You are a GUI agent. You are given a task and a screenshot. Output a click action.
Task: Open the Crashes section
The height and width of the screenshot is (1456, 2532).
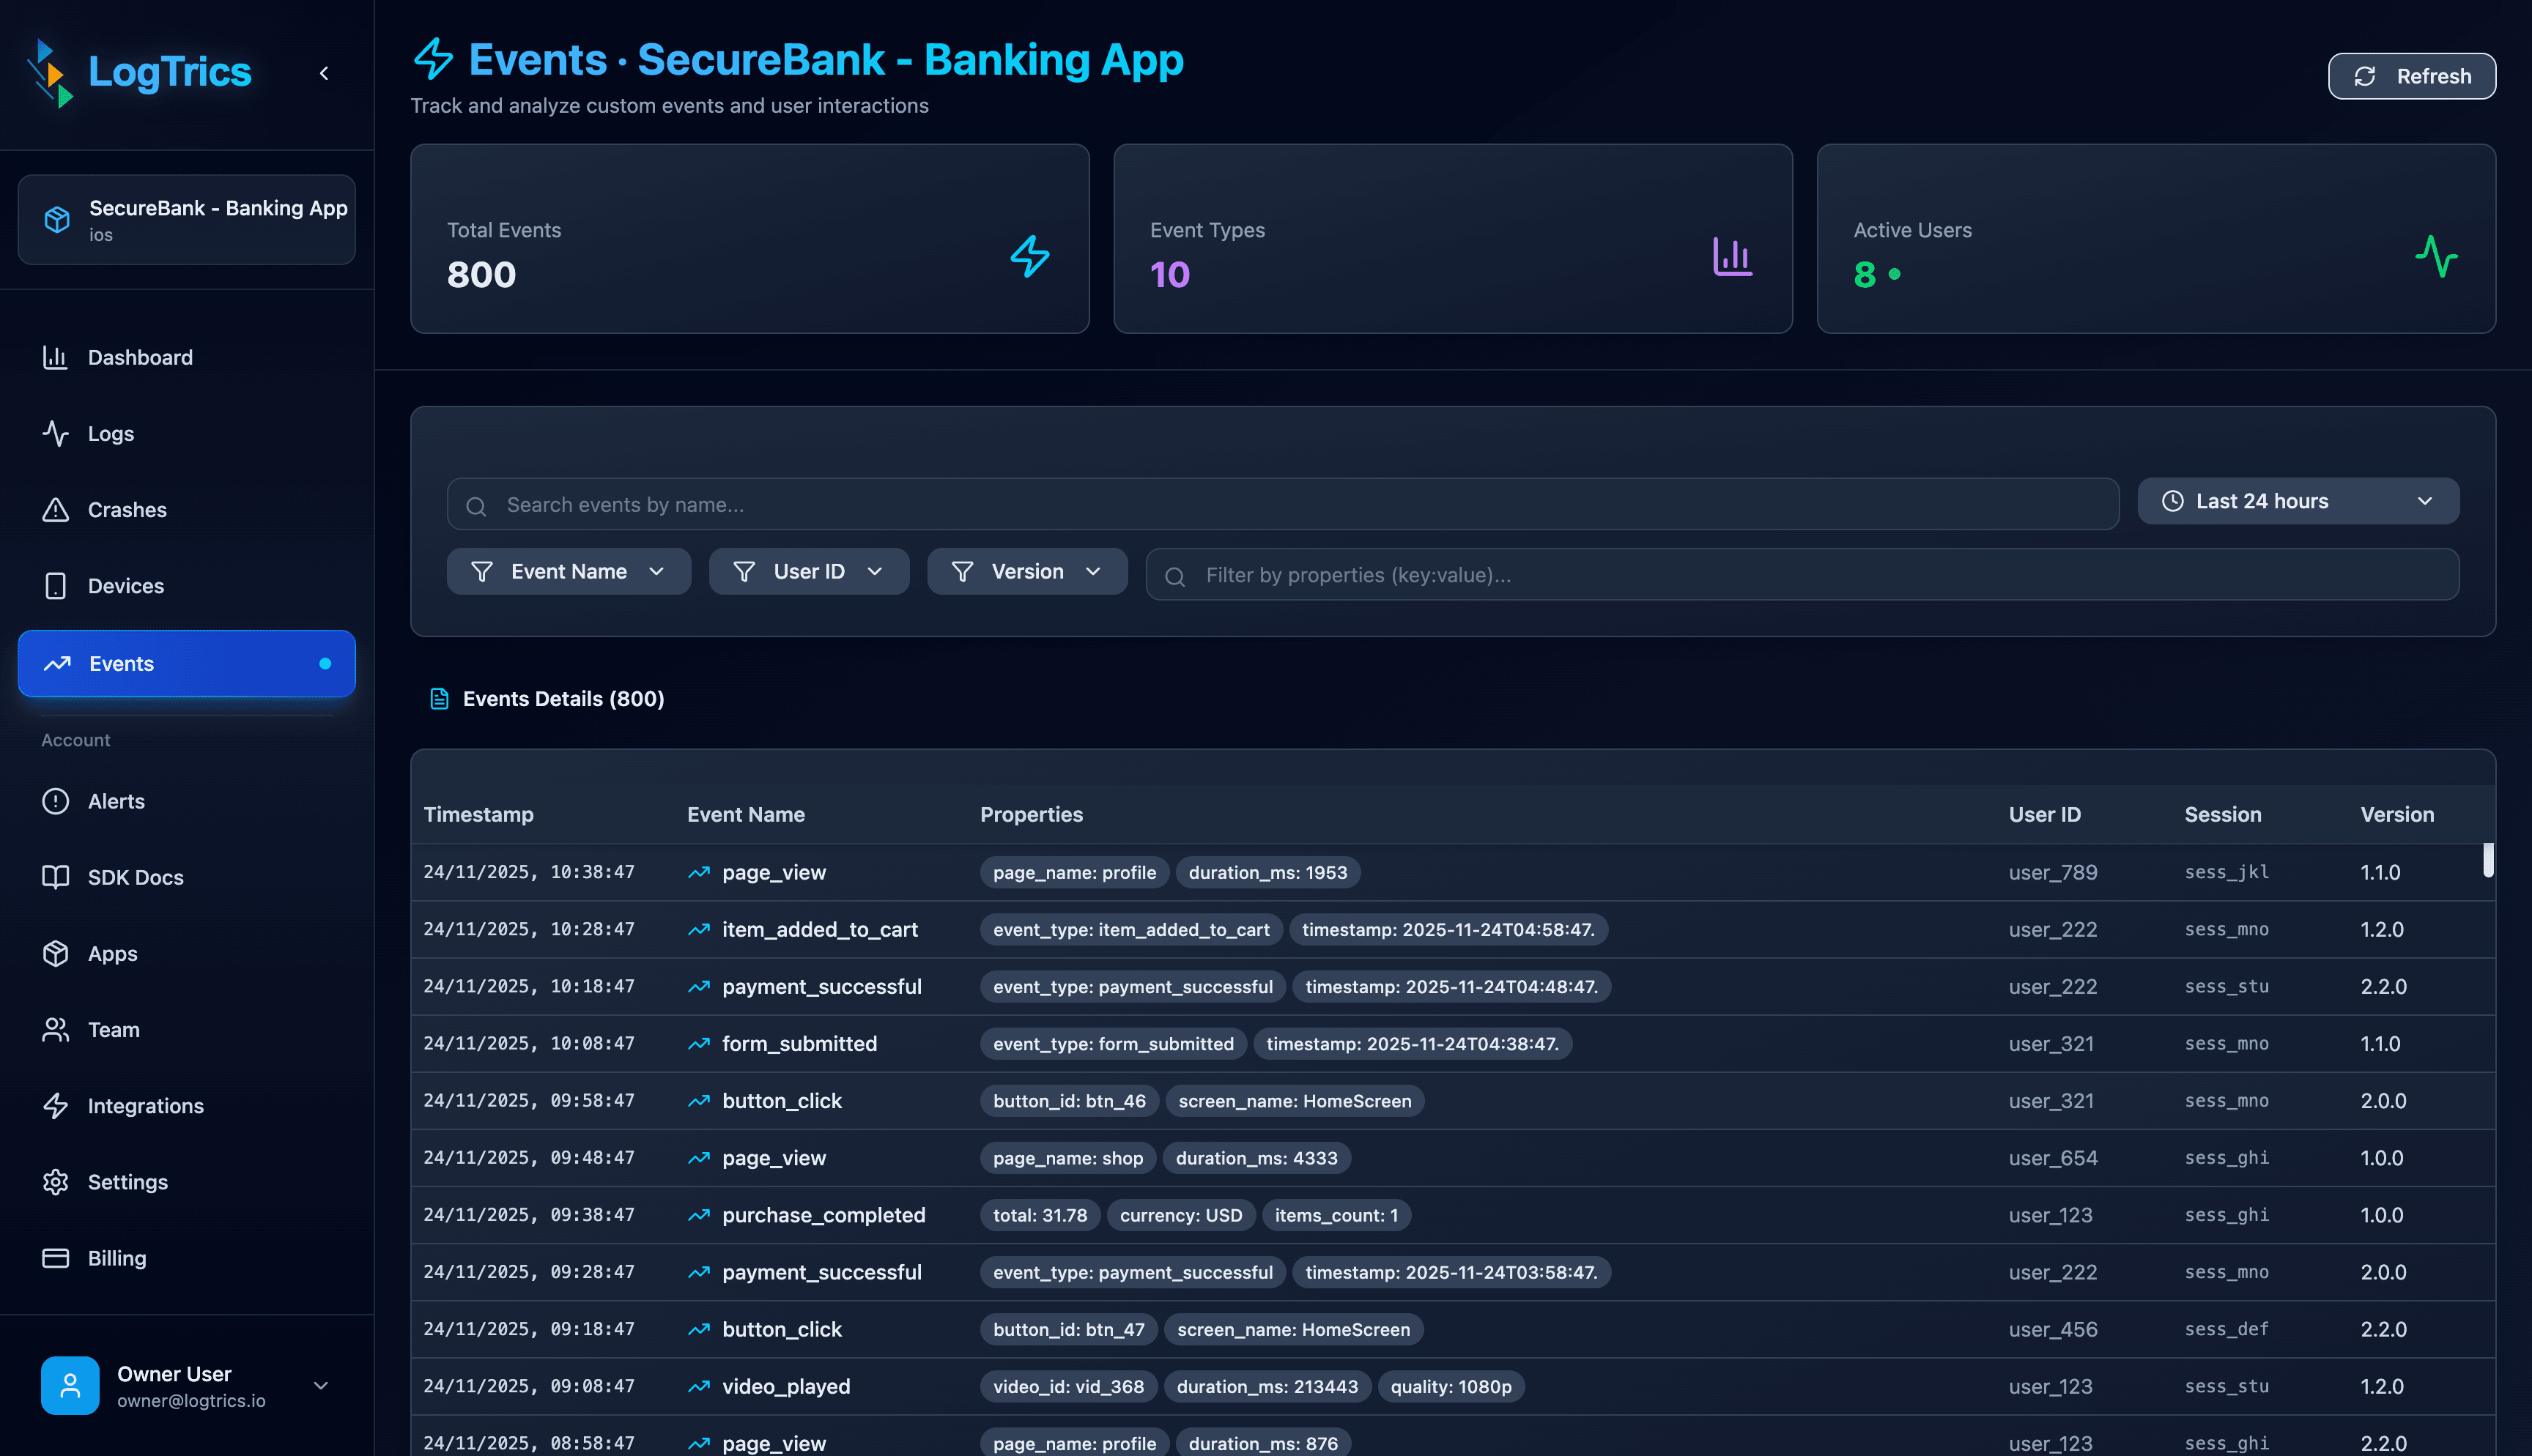pyautogui.click(x=127, y=509)
